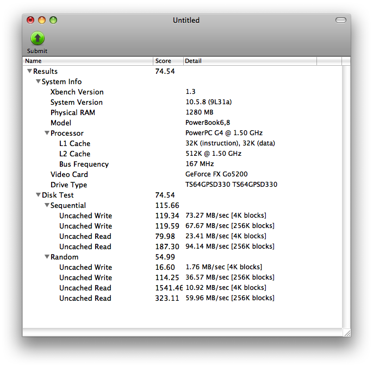Click the score 79.98

point(165,236)
